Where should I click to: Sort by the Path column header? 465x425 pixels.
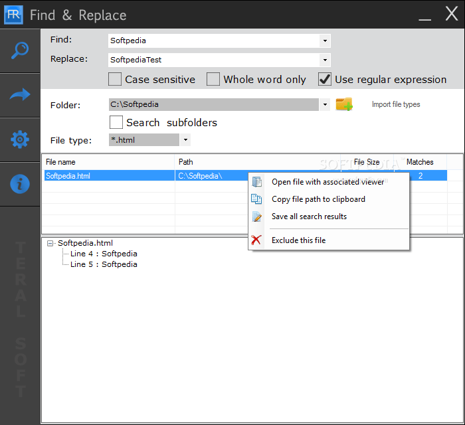coord(258,162)
